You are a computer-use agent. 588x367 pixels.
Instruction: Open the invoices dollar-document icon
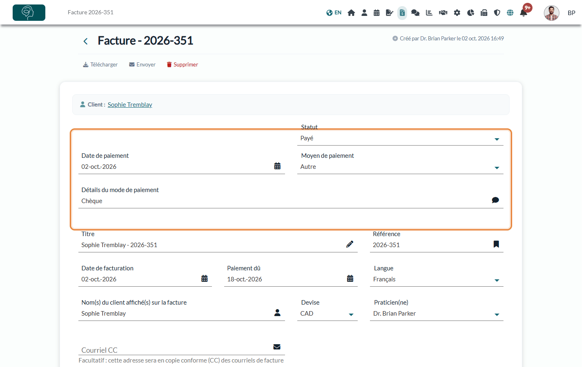[x=402, y=13]
